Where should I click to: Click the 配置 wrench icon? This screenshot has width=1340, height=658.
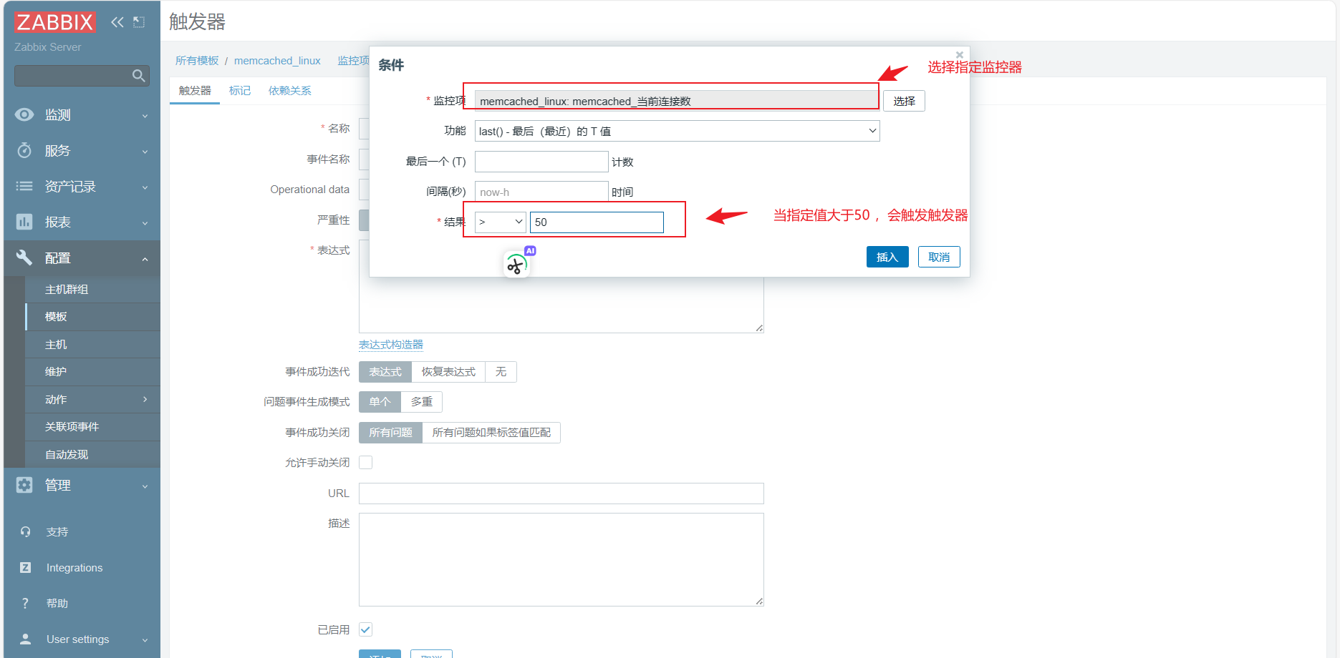tap(24, 257)
